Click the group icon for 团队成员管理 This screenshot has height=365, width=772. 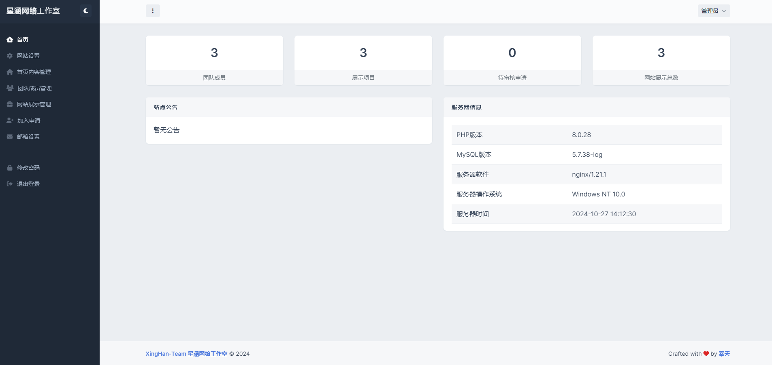tap(10, 88)
